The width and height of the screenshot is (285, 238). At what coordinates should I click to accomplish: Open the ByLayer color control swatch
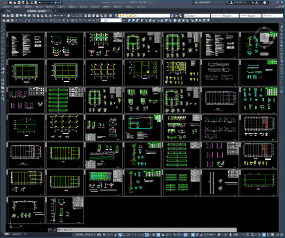[x=197, y=16]
